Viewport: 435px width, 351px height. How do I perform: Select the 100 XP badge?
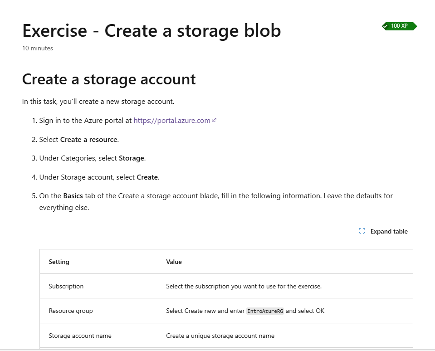pos(399,26)
